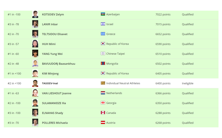Click the Azerbaijan flag icon

click(x=103, y=14)
